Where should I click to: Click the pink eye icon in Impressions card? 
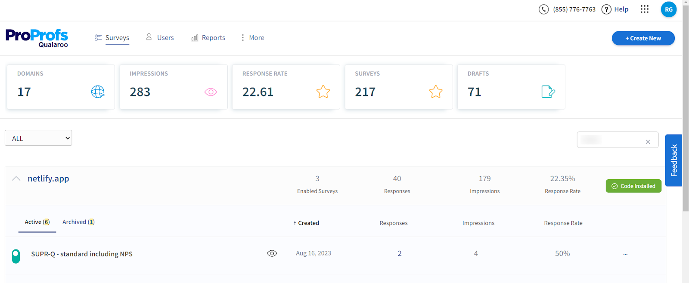pos(211,92)
